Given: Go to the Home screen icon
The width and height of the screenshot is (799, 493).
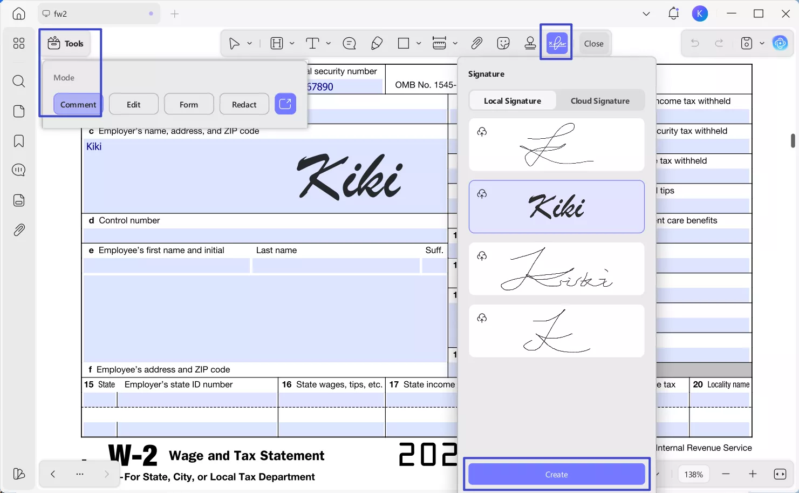Looking at the screenshot, I should click(x=19, y=14).
